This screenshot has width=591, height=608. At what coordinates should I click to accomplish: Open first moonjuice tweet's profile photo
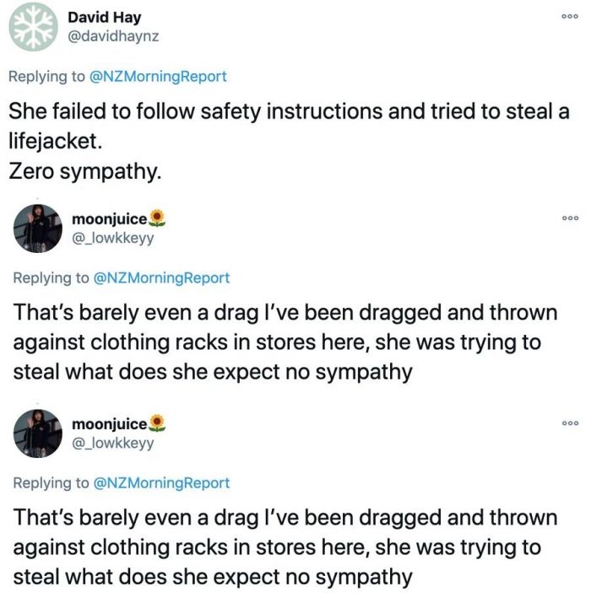[38, 229]
